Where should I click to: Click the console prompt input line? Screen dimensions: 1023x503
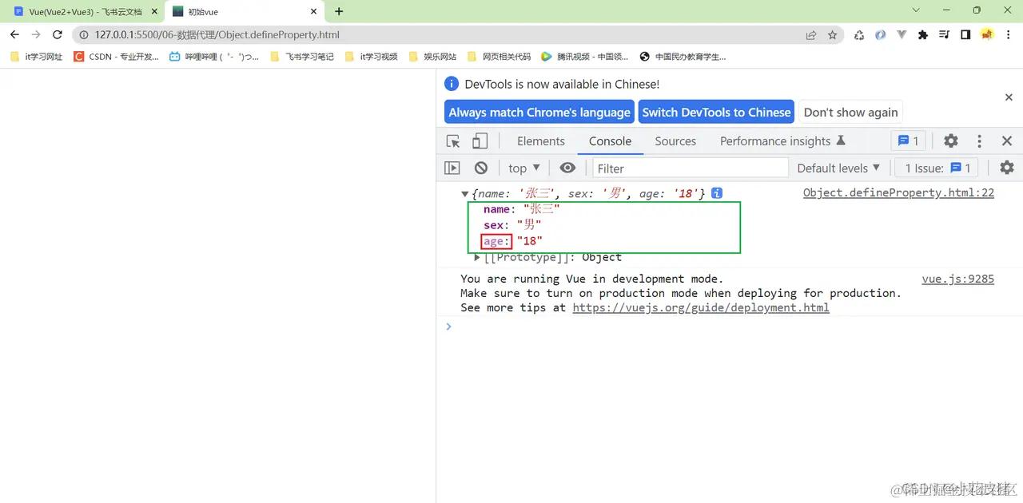727,327
